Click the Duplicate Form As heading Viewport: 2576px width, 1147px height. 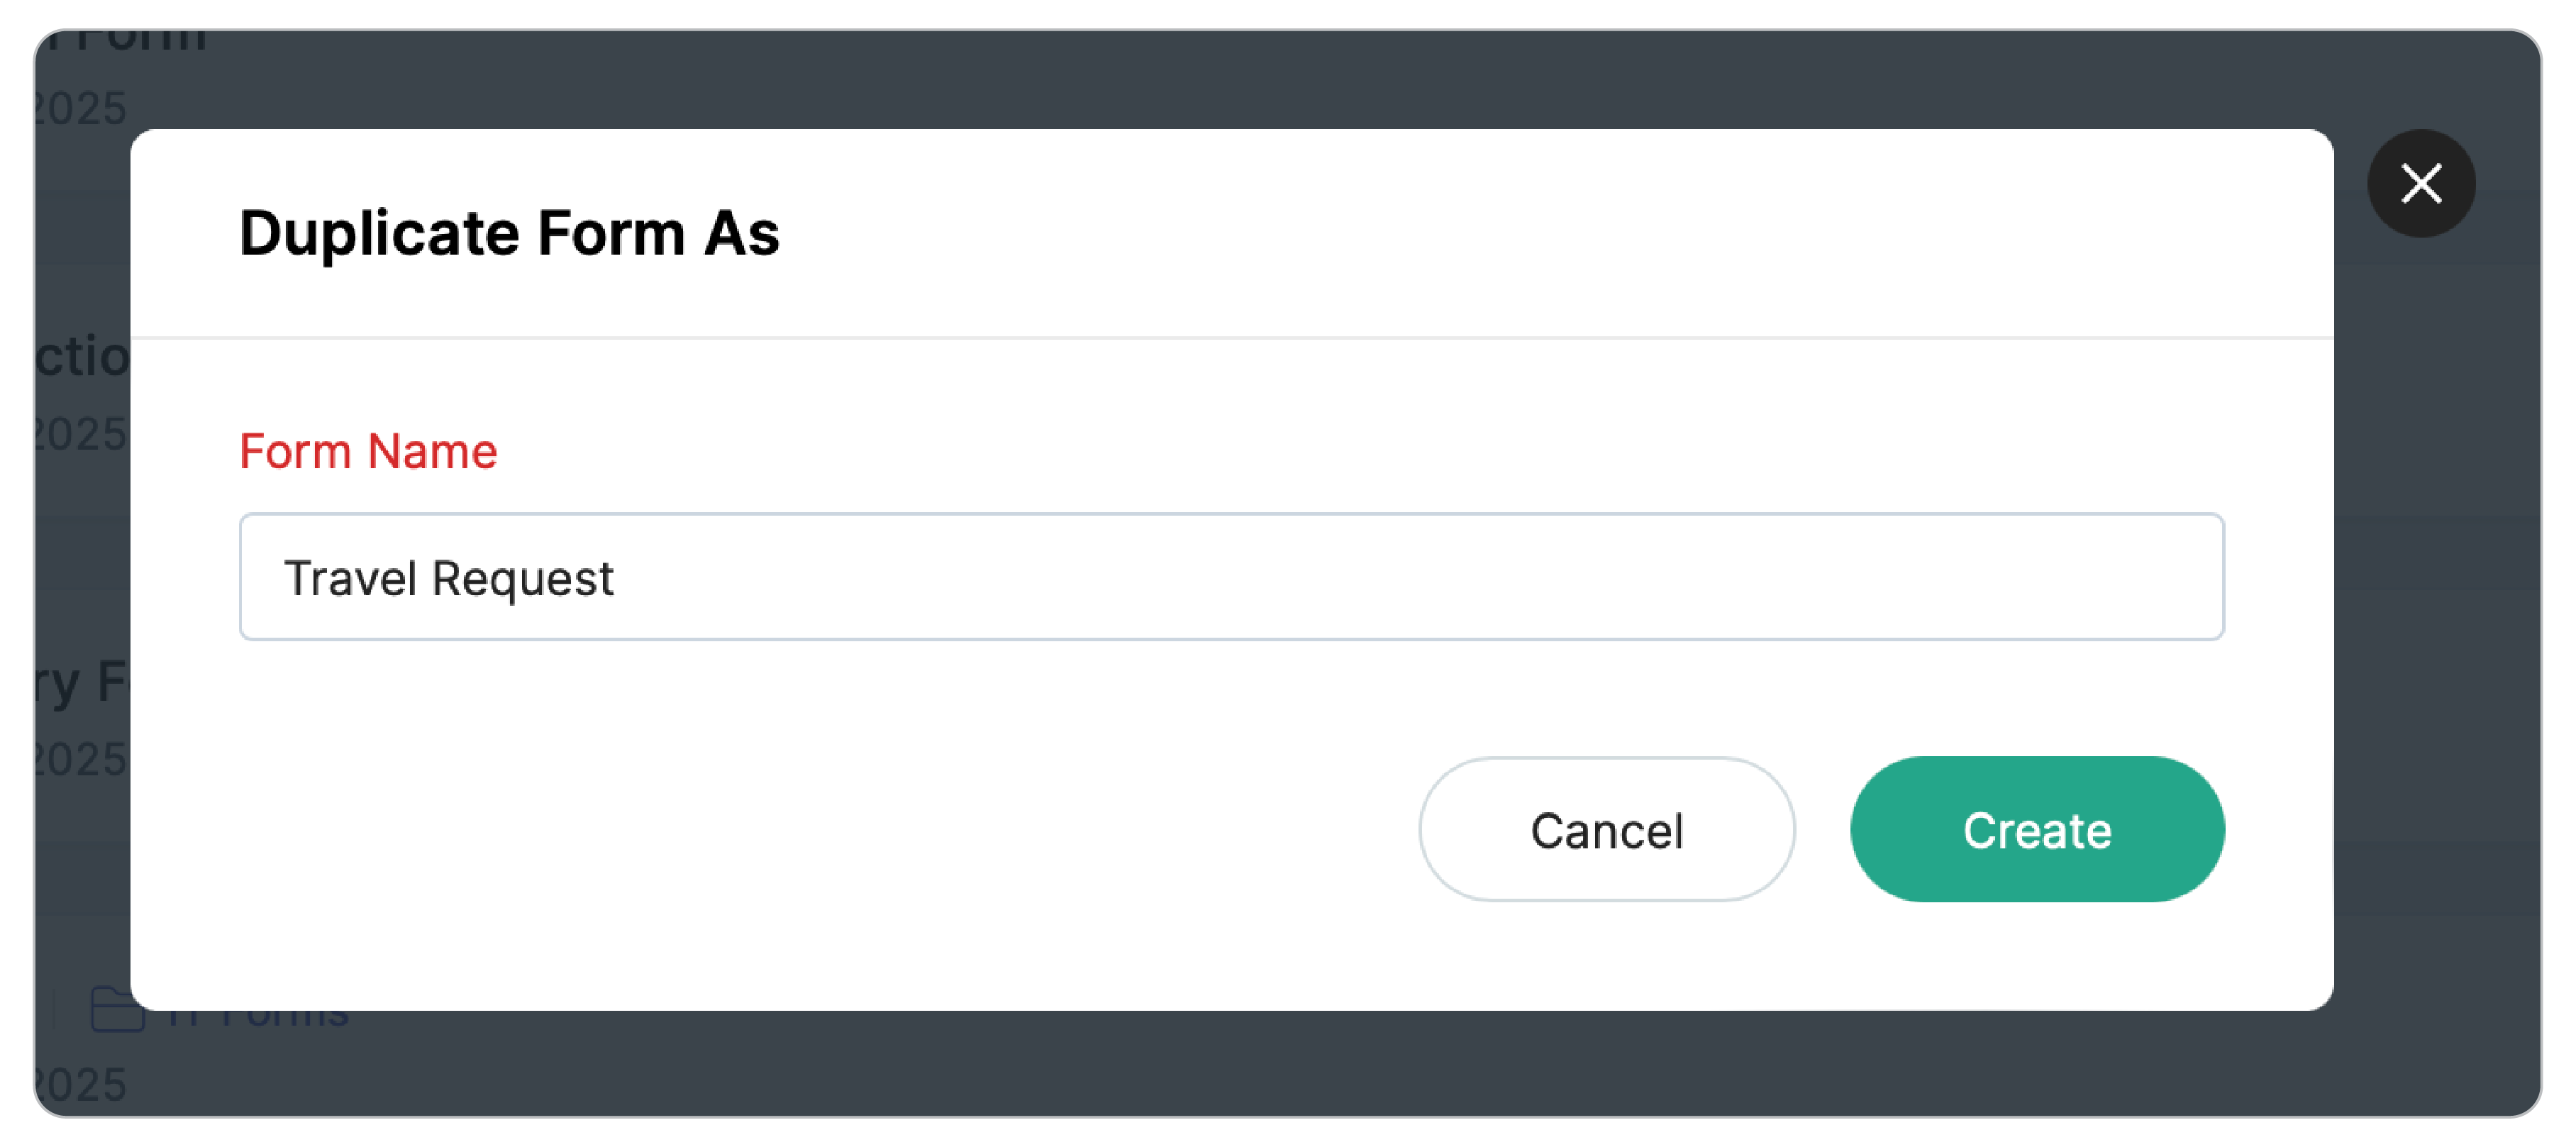tap(509, 233)
